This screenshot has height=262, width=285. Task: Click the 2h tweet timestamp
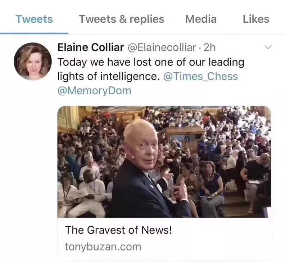tap(209, 47)
